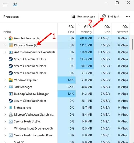Open the hamburger navigation menu

pos(5,5)
